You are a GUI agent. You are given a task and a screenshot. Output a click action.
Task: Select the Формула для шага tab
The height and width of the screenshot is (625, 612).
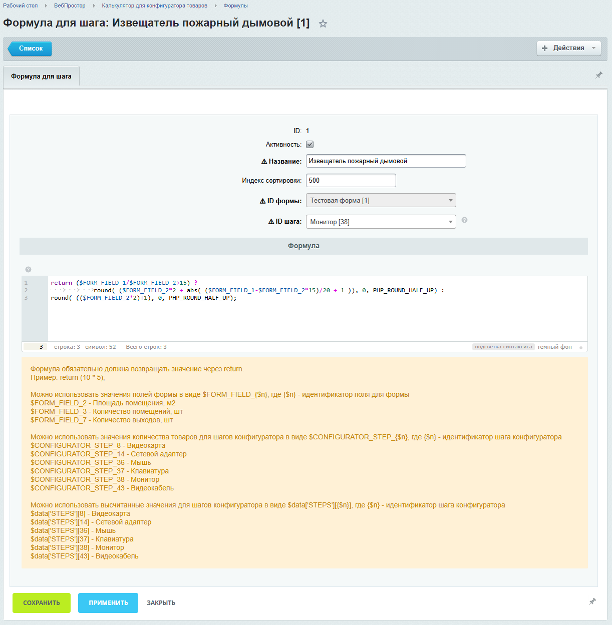point(41,77)
